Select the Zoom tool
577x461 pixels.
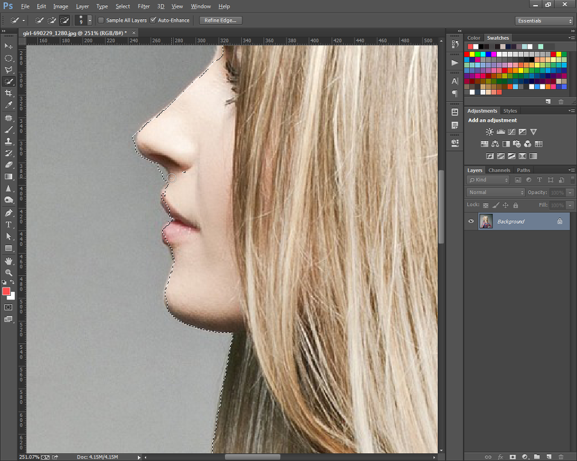tap(8, 272)
